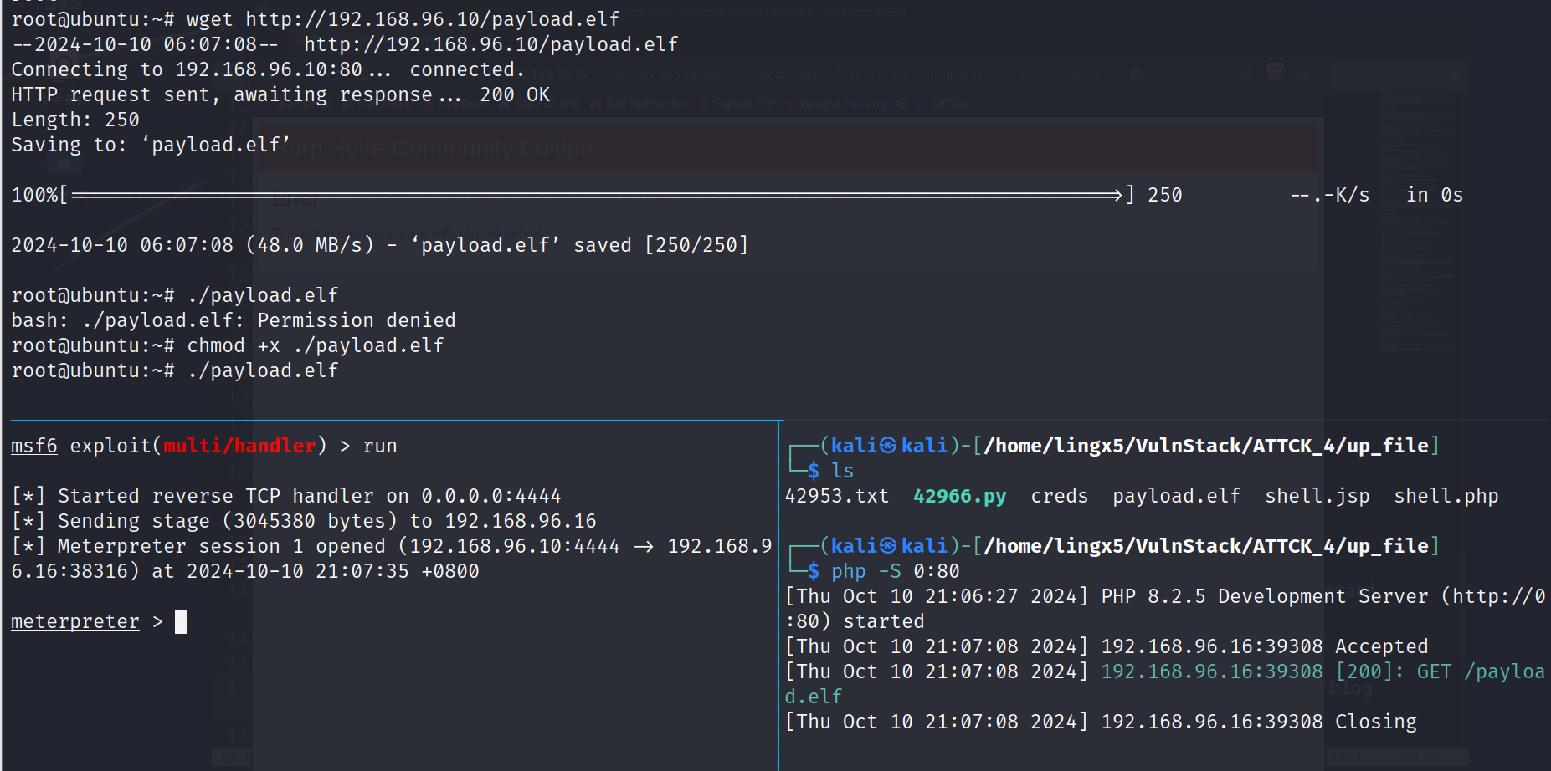Click 'Meterpreter session 1 opened' text
The width and height of the screenshot is (1551, 771).
pyautogui.click(x=222, y=546)
